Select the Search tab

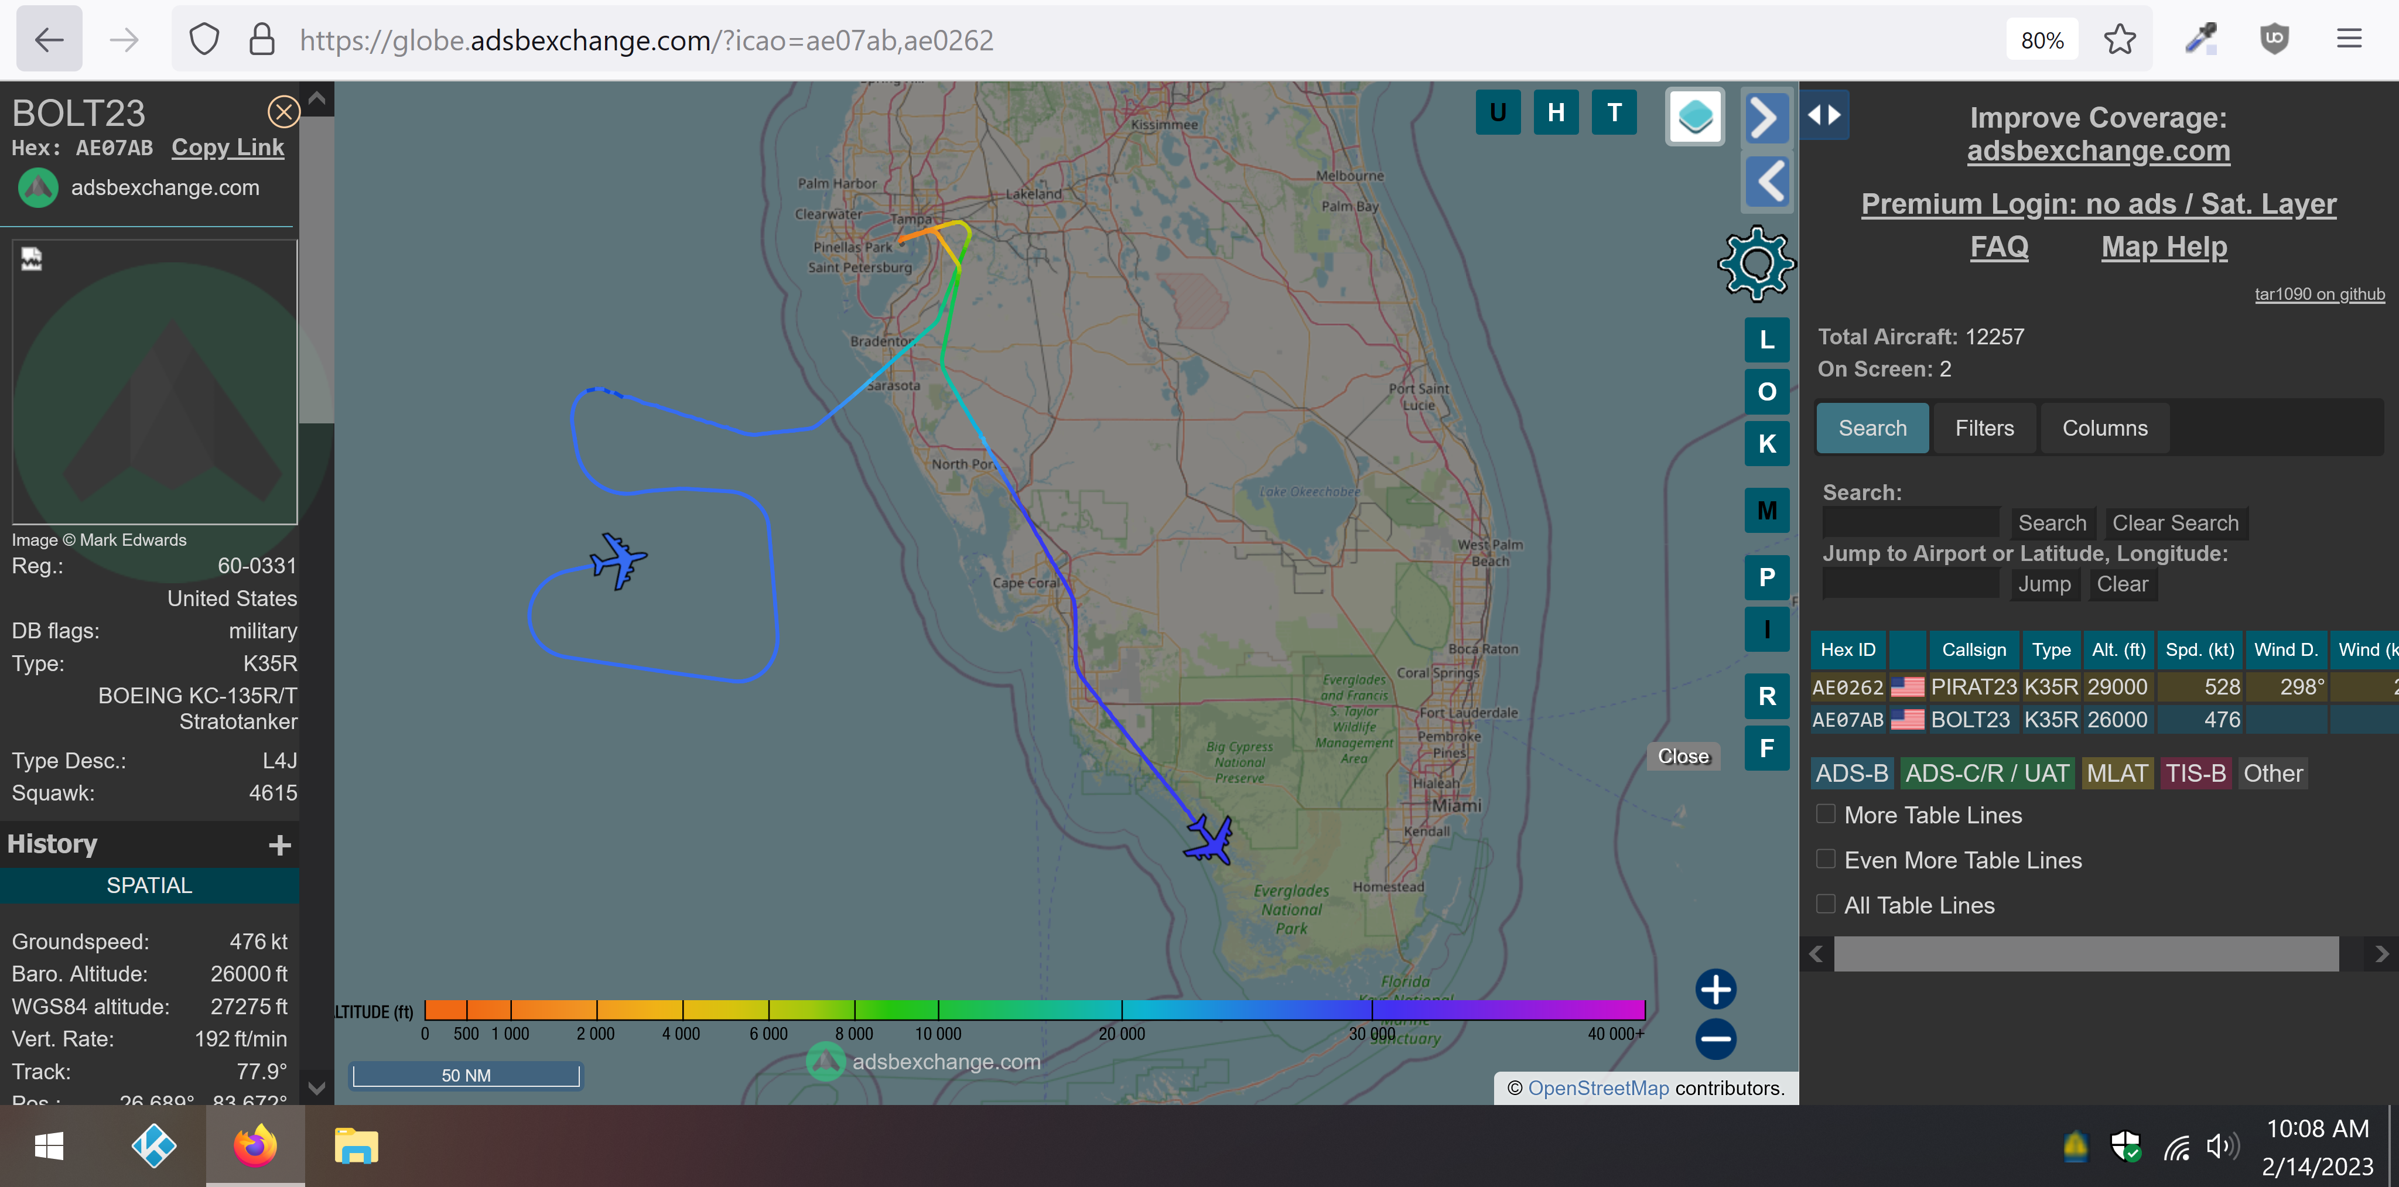pos(1872,428)
